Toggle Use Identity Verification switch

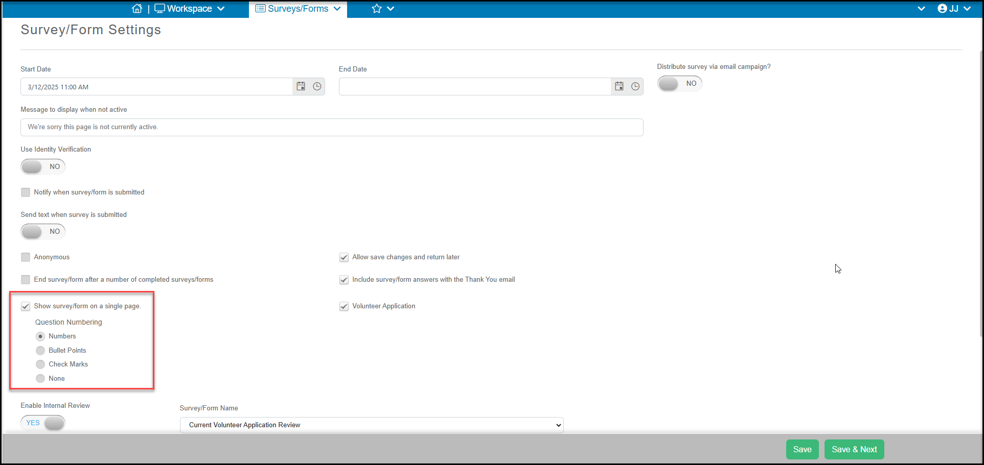coord(43,166)
